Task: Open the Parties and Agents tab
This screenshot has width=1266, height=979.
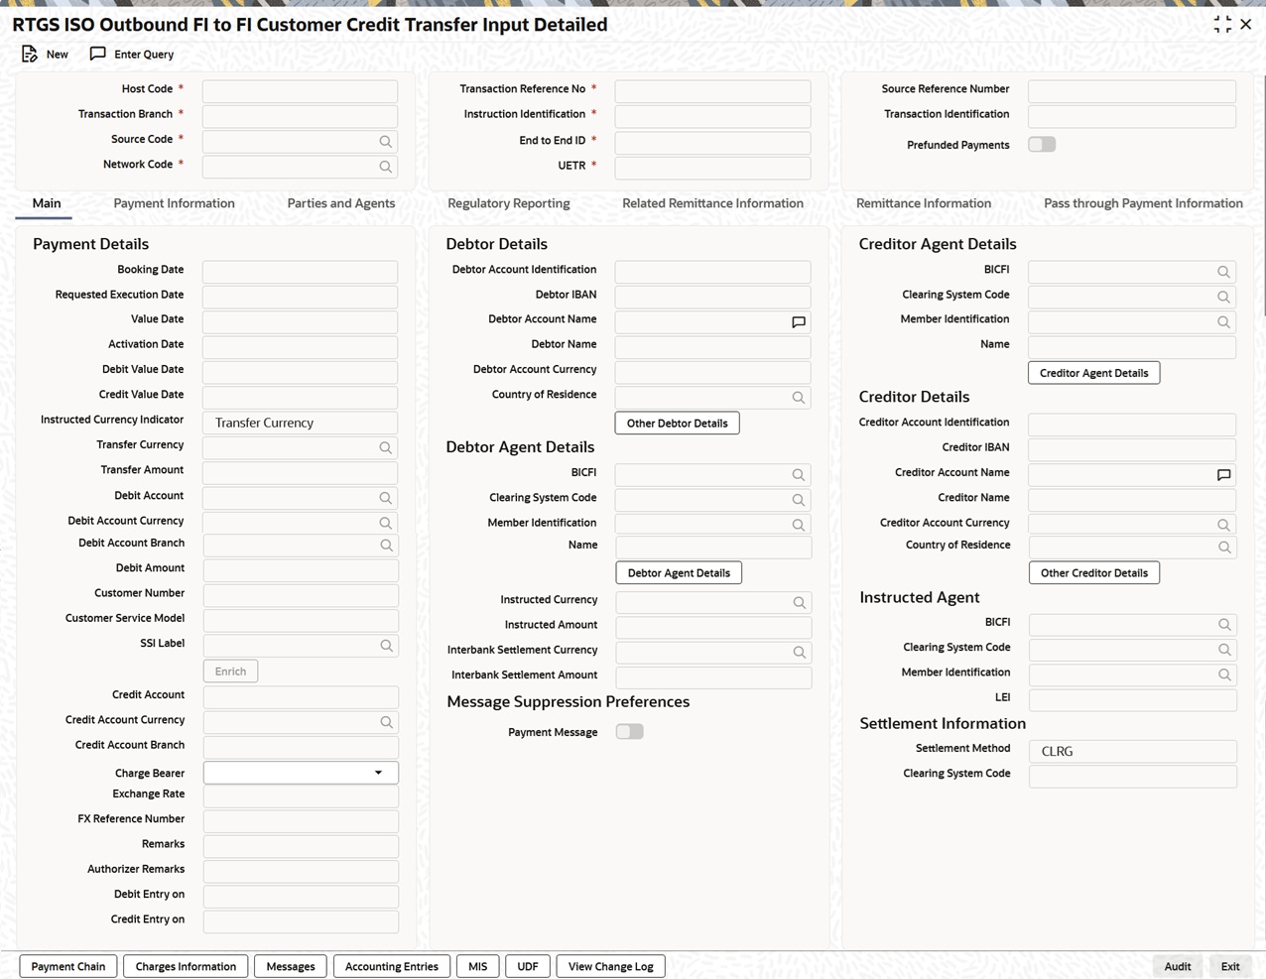Action: [x=341, y=203]
